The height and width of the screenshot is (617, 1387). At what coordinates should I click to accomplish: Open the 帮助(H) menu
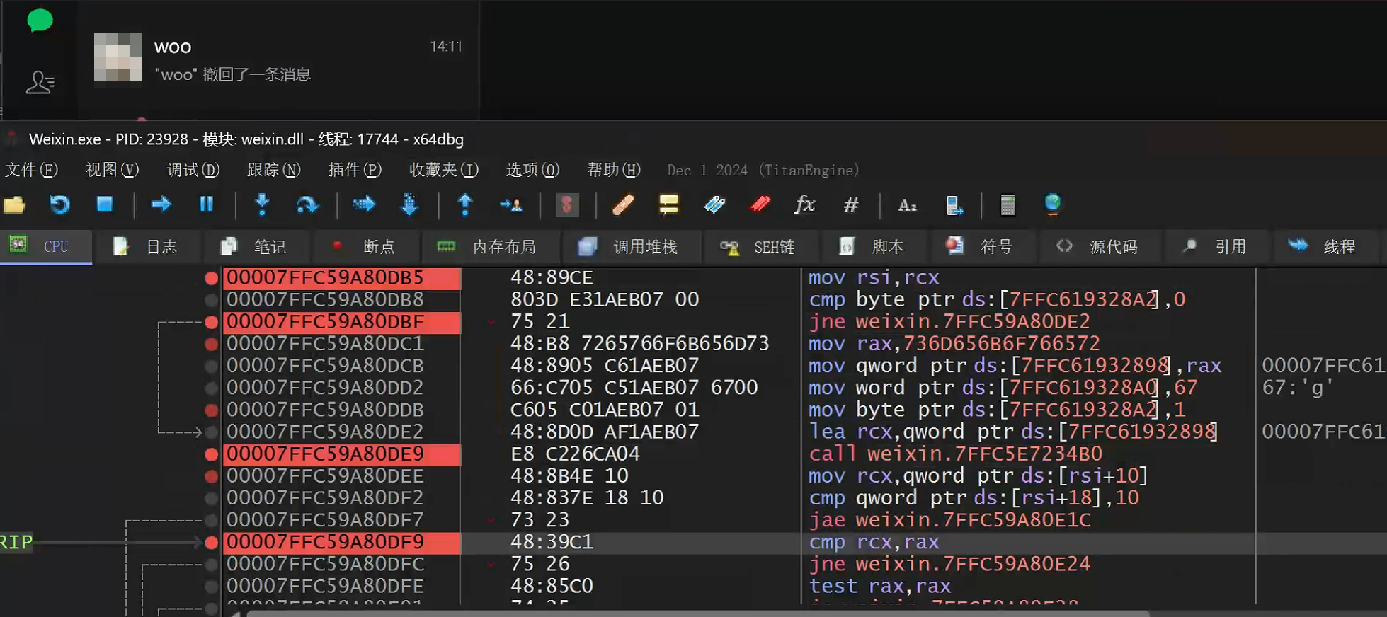pyautogui.click(x=614, y=170)
